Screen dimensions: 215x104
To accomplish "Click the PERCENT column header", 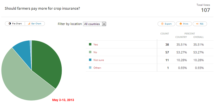I will coord(190,34).
